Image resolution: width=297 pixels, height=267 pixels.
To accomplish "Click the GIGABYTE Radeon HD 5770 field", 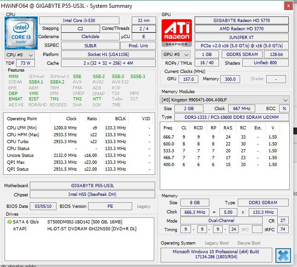I will (241, 21).
